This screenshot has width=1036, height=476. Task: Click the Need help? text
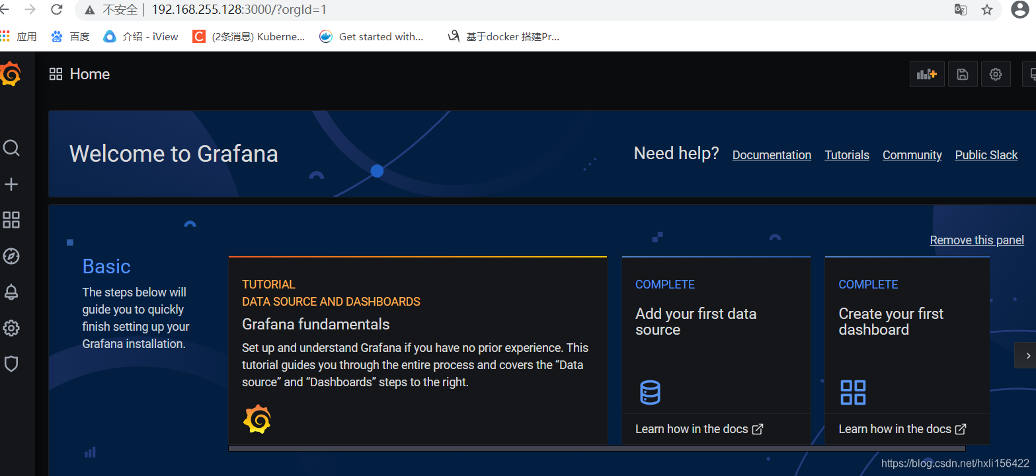click(676, 153)
